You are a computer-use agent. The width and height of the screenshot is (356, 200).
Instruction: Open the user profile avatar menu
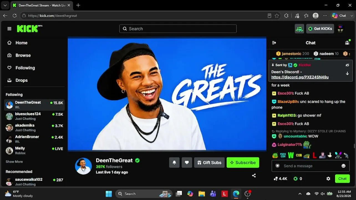(x=341, y=29)
